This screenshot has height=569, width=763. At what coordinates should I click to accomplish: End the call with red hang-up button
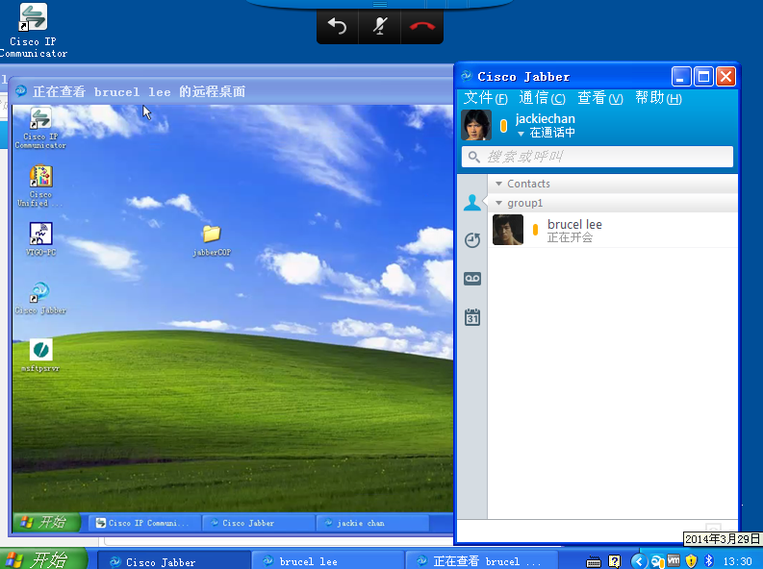coord(421,27)
